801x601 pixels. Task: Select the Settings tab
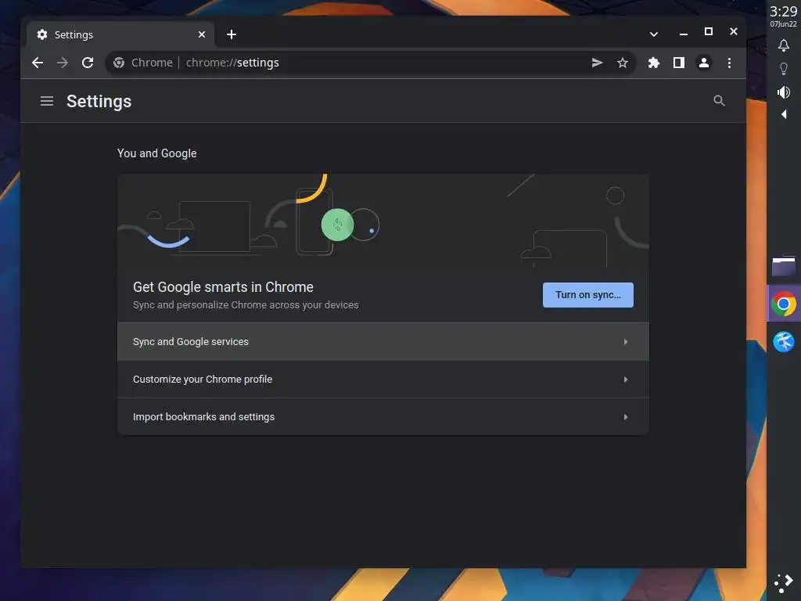[120, 34]
